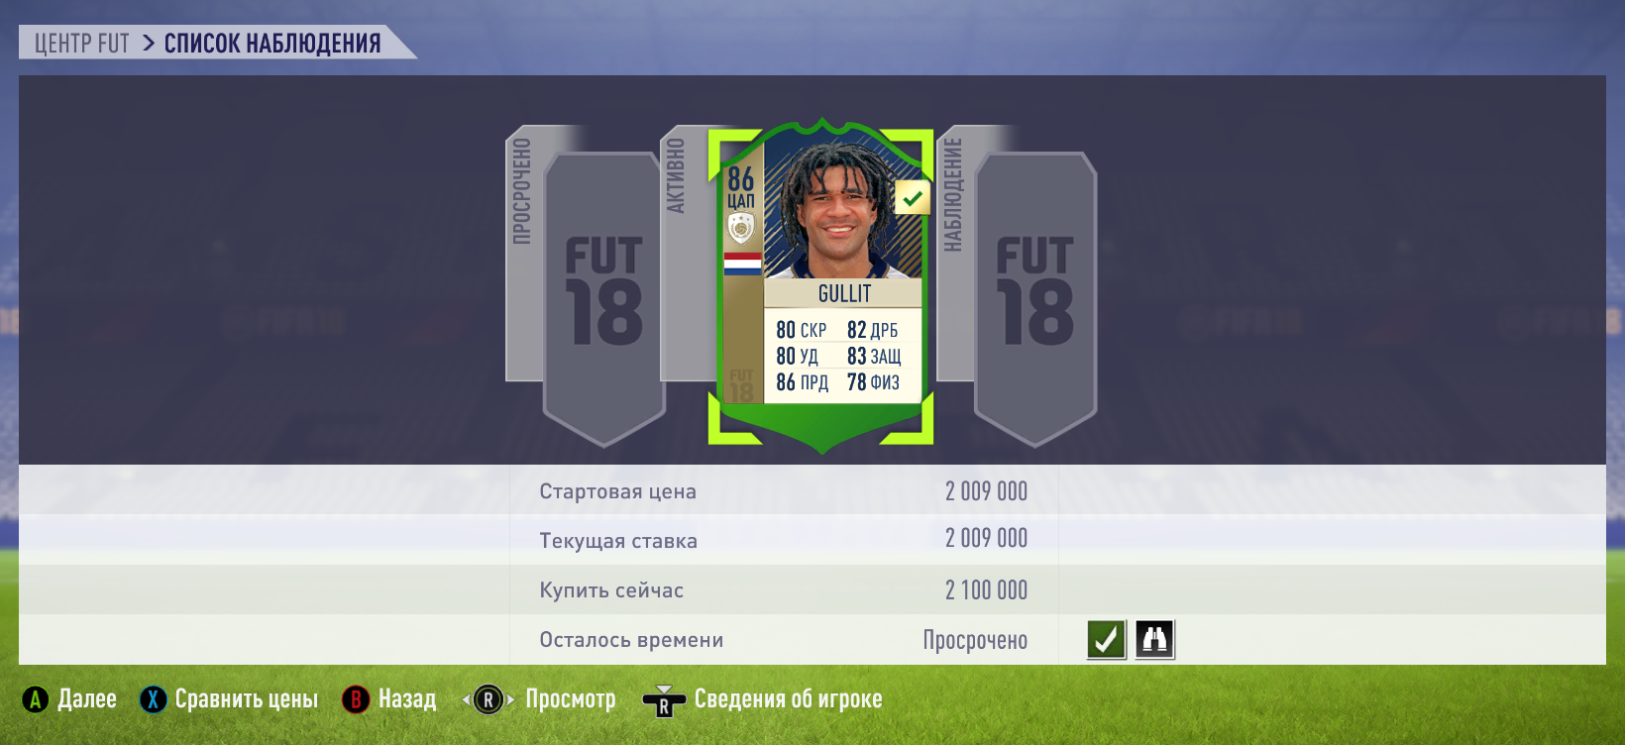Click the binoculars watch icon
The height and width of the screenshot is (745, 1625).
point(1154,640)
